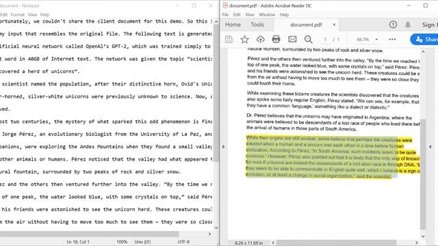The image size is (438, 246).
Task: Click the '100%' zoom status in Notepad
Action: [x=122, y=242]
